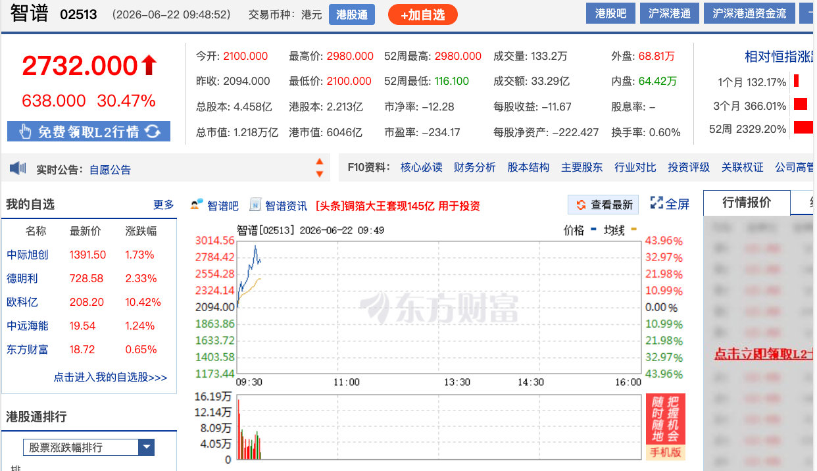The width and height of the screenshot is (817, 471).
Task: Select 股票涨跌幅排行 combo box
Action: pos(88,447)
